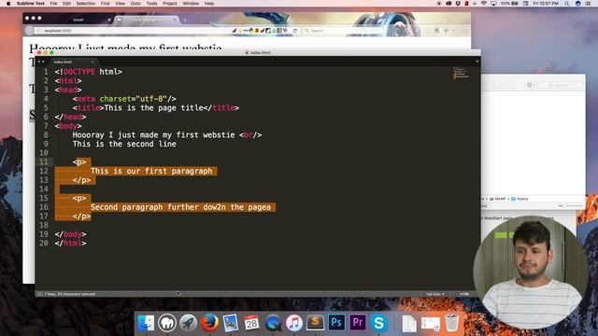The height and width of the screenshot is (336, 598).
Task: Open the Help menu
Action: pos(209,4)
